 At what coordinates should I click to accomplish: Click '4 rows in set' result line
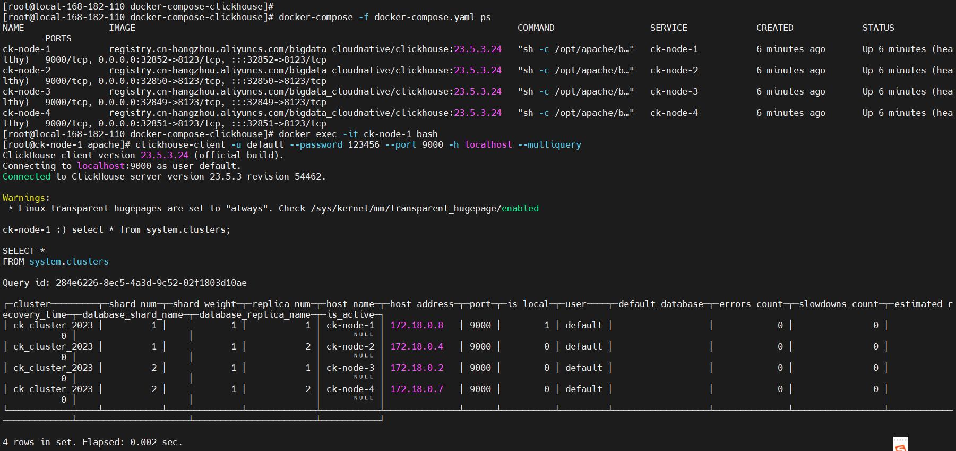[x=92, y=442]
